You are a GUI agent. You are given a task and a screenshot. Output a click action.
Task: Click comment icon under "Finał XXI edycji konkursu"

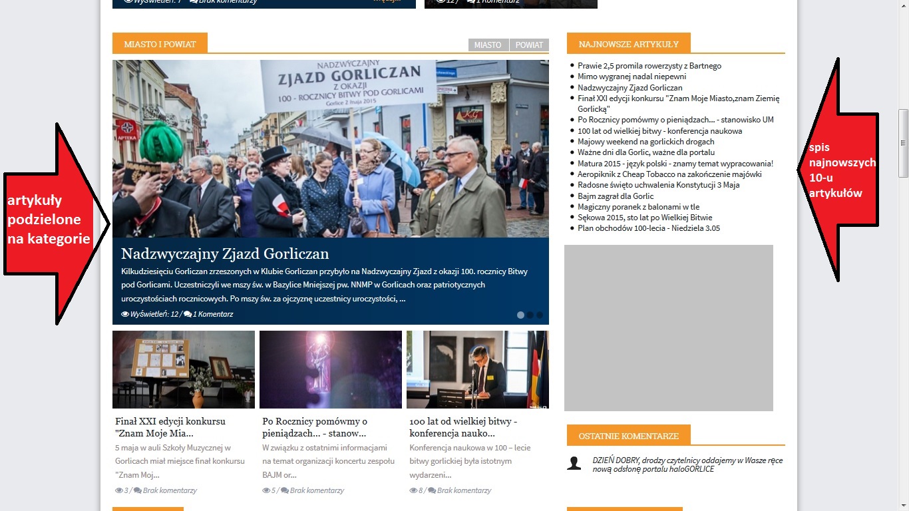tap(138, 490)
